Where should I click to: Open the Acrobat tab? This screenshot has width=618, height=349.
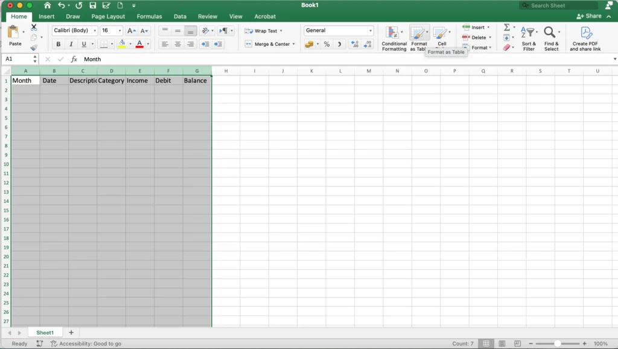pyautogui.click(x=265, y=16)
